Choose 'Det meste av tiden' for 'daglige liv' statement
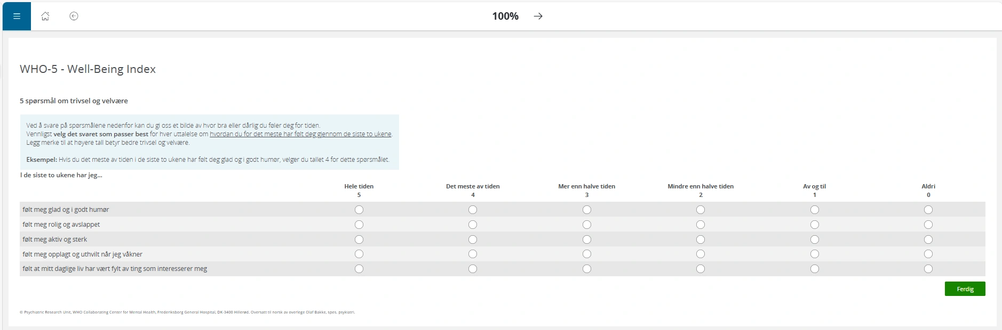The image size is (1002, 330). [x=473, y=269]
